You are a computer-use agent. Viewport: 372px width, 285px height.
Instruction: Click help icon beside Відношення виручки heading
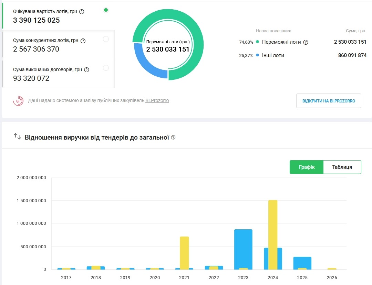point(173,137)
